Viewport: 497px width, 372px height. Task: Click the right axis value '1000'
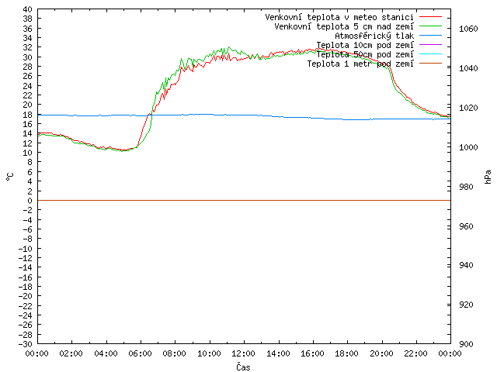pos(468,147)
